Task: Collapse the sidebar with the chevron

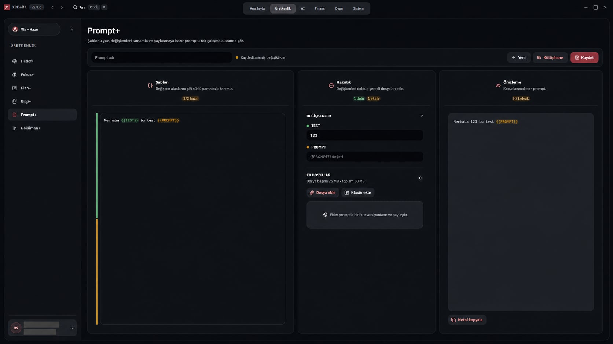Action: (73, 29)
